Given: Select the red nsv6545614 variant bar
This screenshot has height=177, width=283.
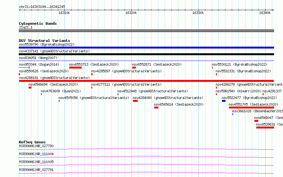Looking at the screenshot, I should (x=156, y=108).
